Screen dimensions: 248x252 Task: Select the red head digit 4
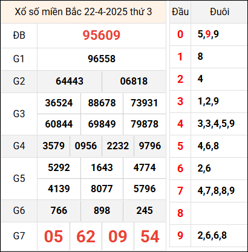point(180,124)
